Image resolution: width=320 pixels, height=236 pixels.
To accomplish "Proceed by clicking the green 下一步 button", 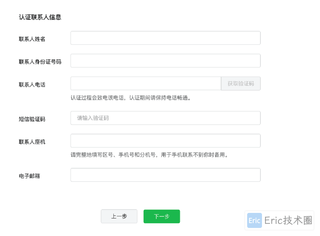I will [162, 217].
